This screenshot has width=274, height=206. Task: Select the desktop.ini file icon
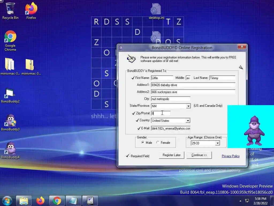[x=156, y=11]
